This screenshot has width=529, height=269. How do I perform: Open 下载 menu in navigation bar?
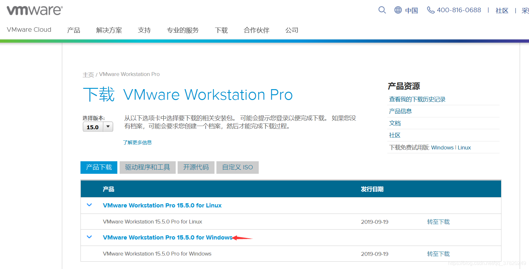click(x=221, y=30)
